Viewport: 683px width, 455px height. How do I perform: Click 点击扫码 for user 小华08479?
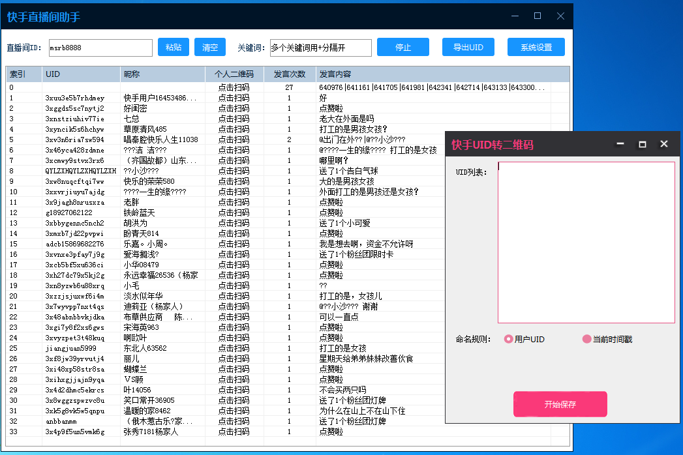234,265
